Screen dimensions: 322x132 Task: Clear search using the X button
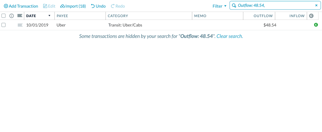[x=316, y=5]
